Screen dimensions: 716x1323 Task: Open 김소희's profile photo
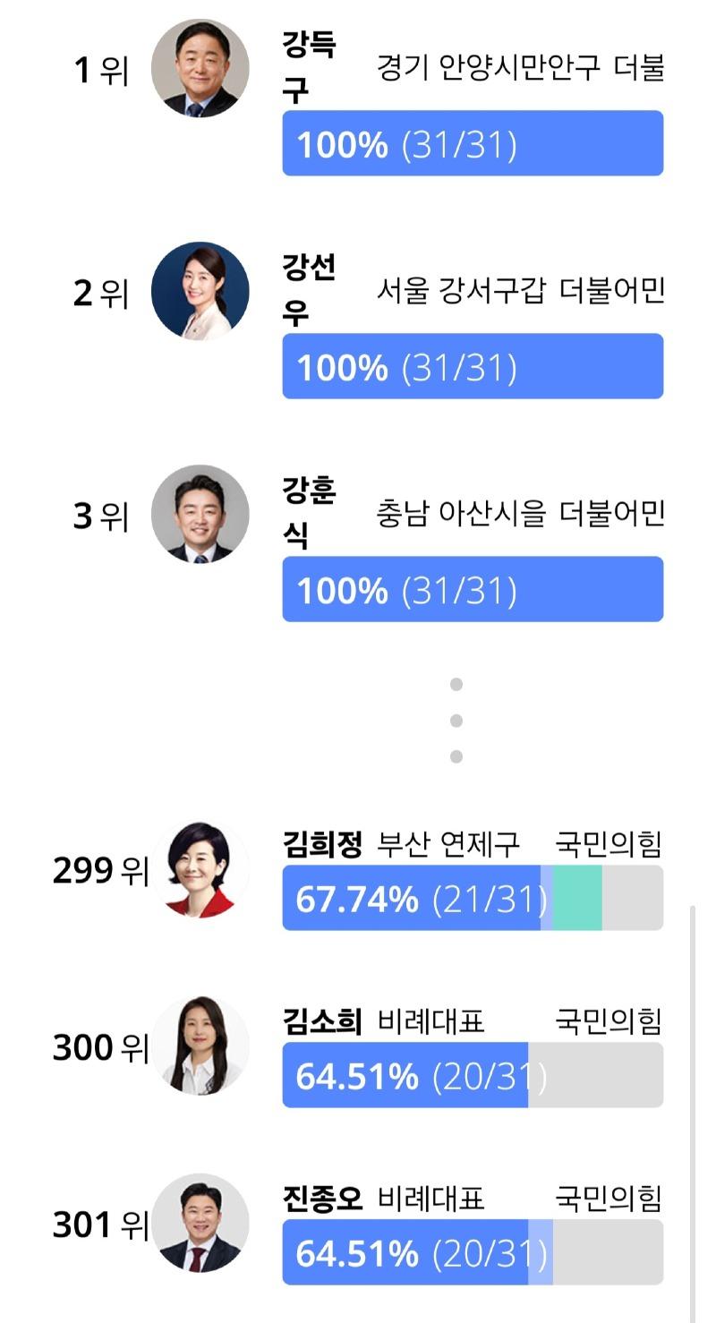pyautogui.click(x=200, y=1046)
